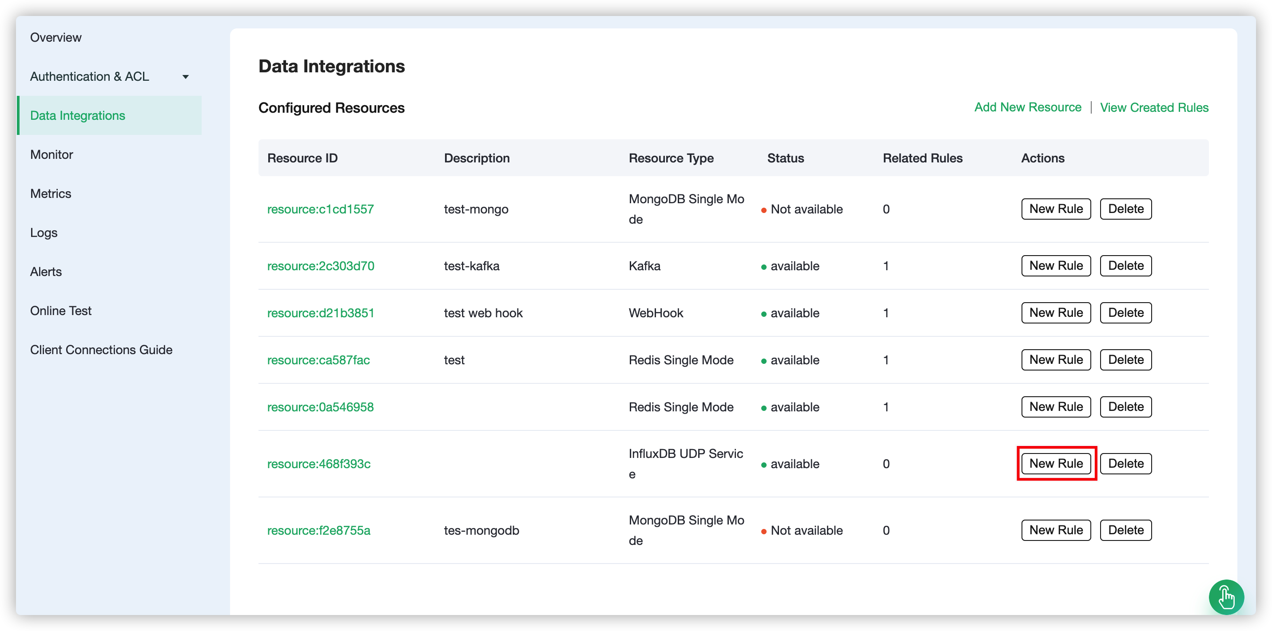Open the Kafka resource:2c303d70 link
Screen dimensions: 1272x631
(321, 266)
